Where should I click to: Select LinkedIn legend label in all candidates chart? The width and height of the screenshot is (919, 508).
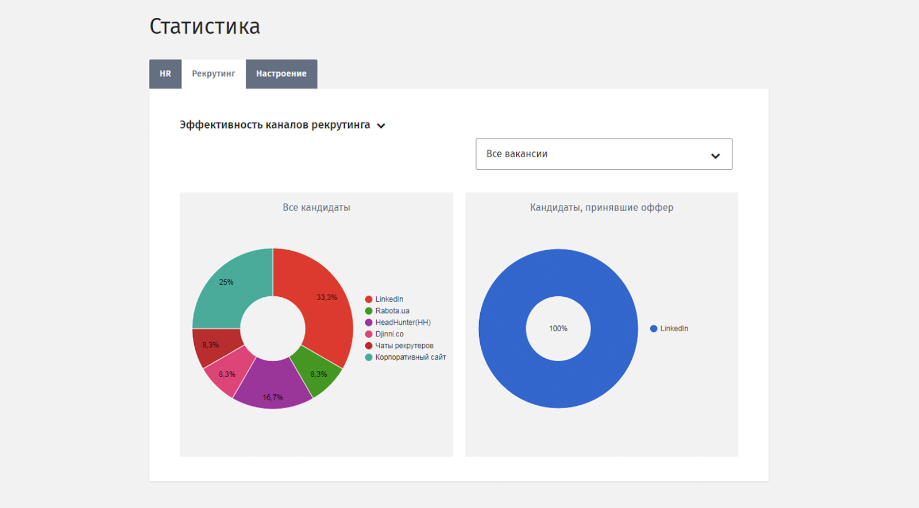[x=389, y=299]
